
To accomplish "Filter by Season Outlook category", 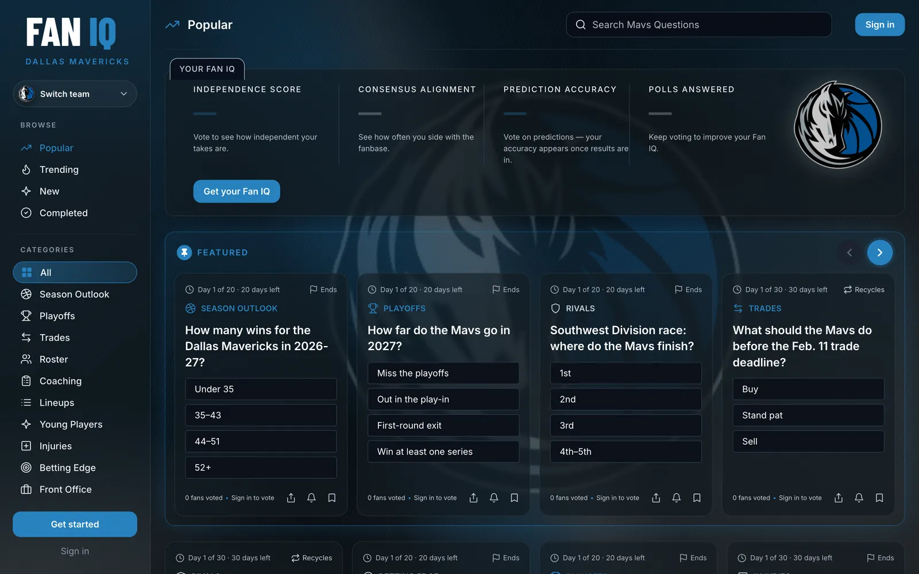I will 75,294.
